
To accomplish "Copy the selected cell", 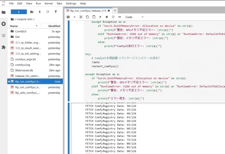I will [87, 17].
